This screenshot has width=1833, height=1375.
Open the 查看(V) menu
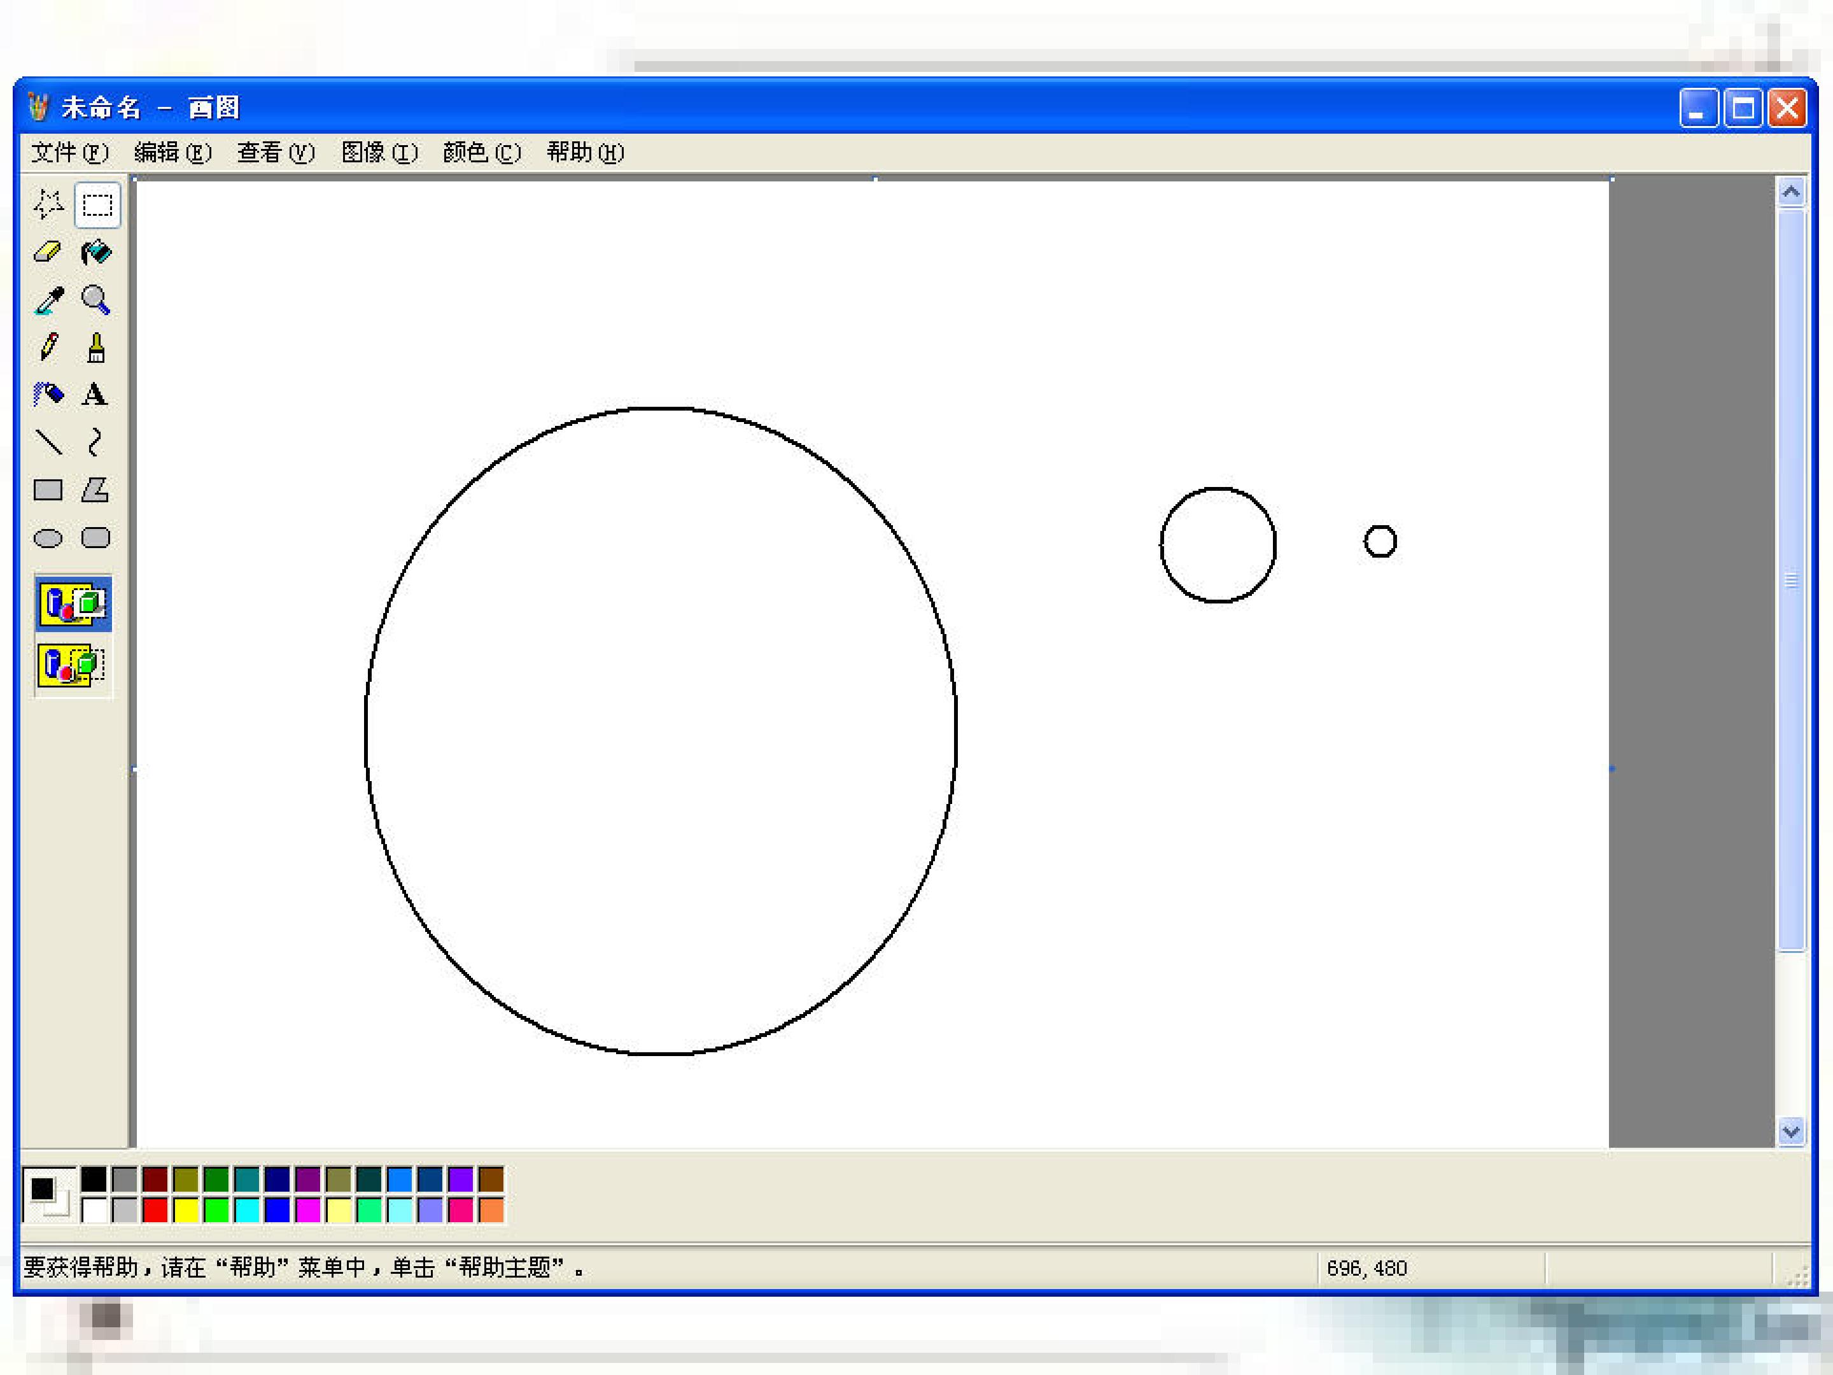point(276,153)
